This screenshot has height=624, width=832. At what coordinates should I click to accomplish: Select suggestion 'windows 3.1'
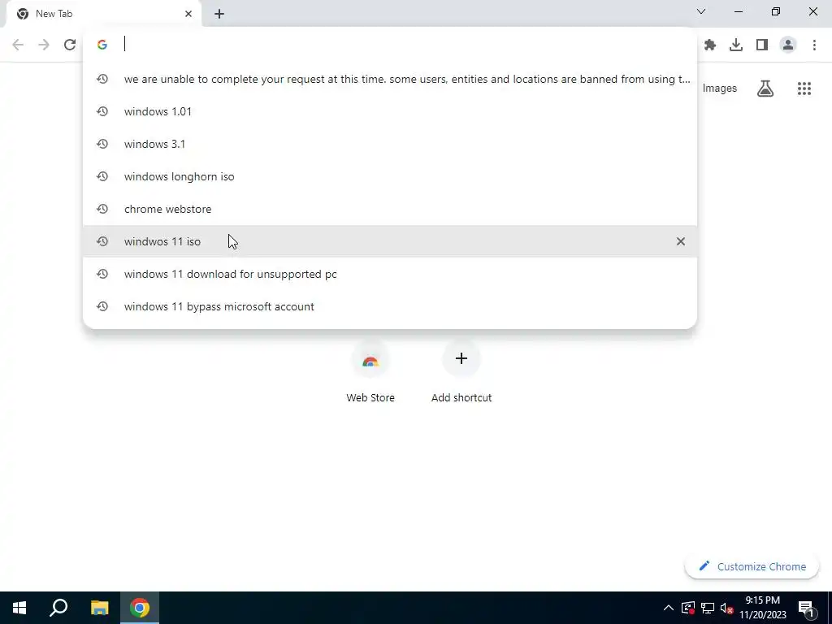coord(390,144)
